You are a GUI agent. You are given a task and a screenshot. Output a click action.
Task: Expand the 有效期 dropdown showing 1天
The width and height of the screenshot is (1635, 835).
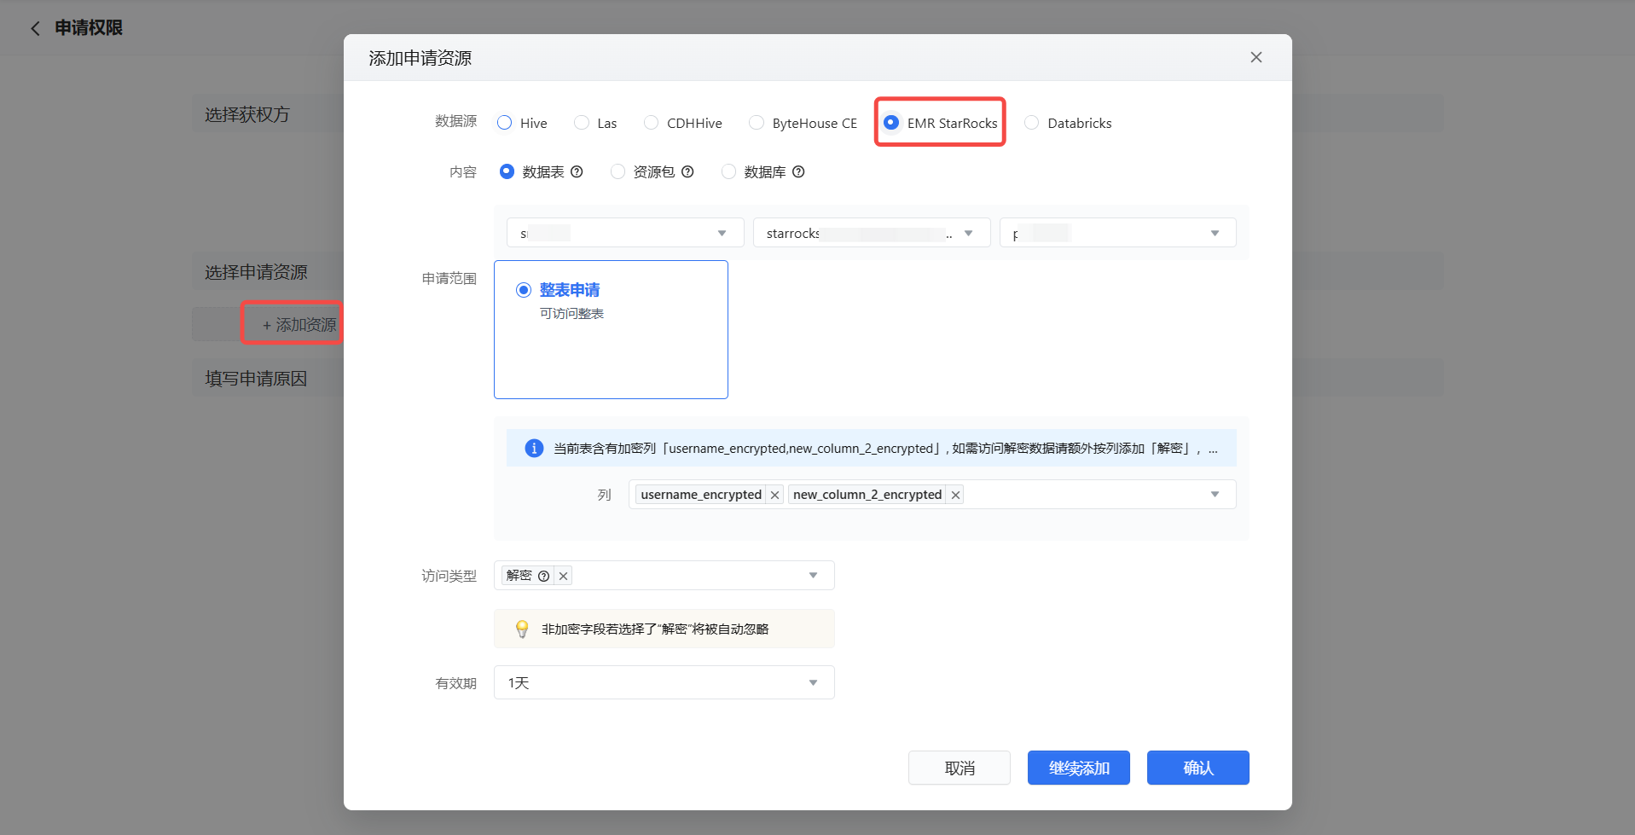tap(664, 682)
